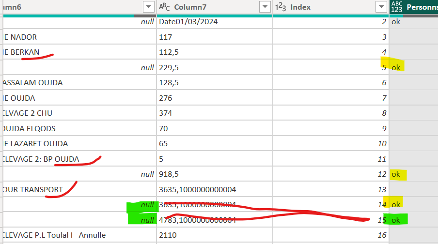Image resolution: width=438 pixels, height=244 pixels.
Task: Select the E NADOR cell
Action: tap(79, 37)
